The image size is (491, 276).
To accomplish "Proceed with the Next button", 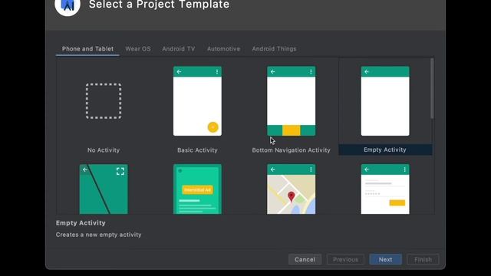I will 385,259.
